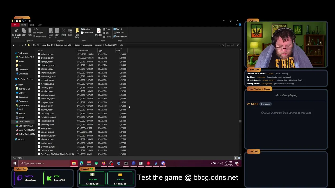335x188 pixels.
Task: Open the notification center icon
Action: [237, 163]
